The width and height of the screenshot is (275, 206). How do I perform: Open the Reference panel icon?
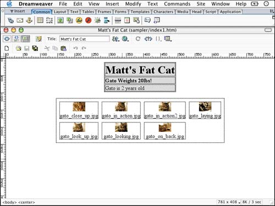(x=148, y=39)
